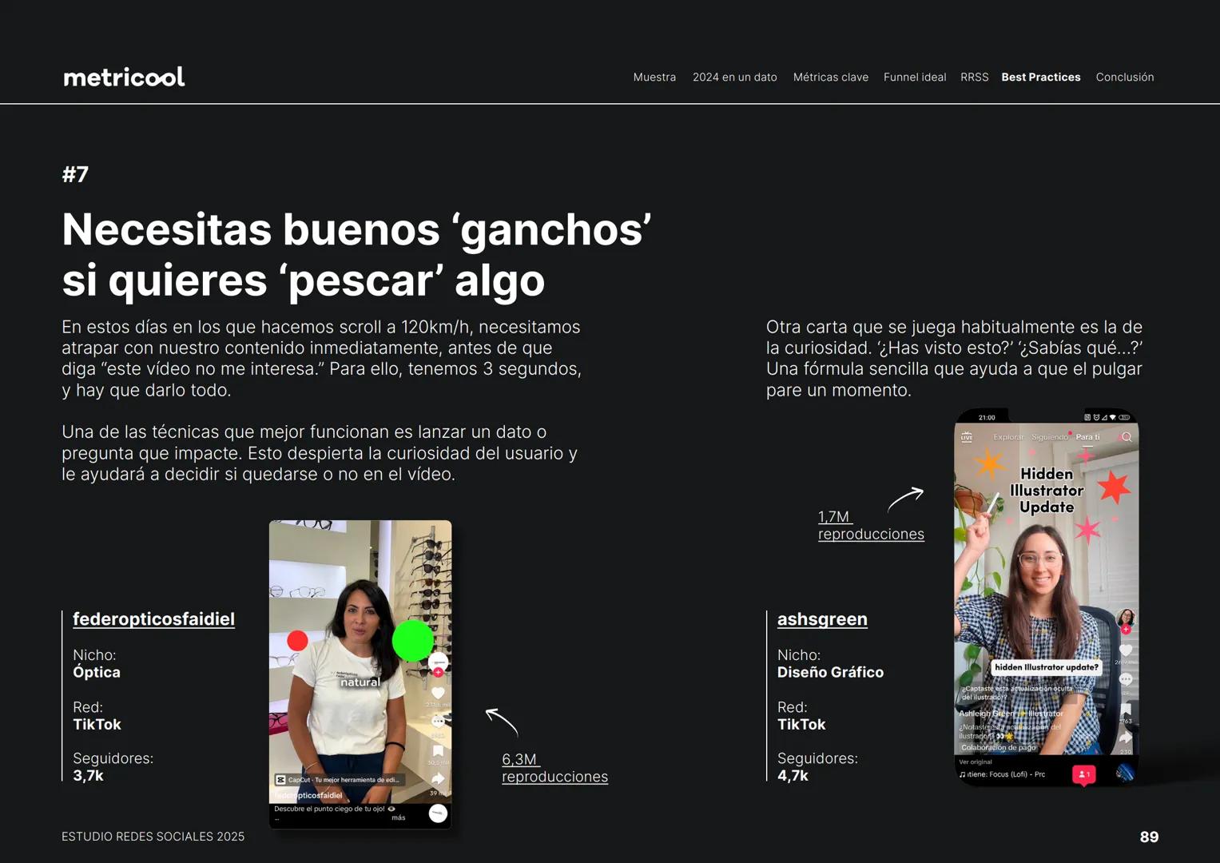Tap the share arrow on ashsgreen video
Image resolution: width=1220 pixels, height=863 pixels.
(1126, 738)
